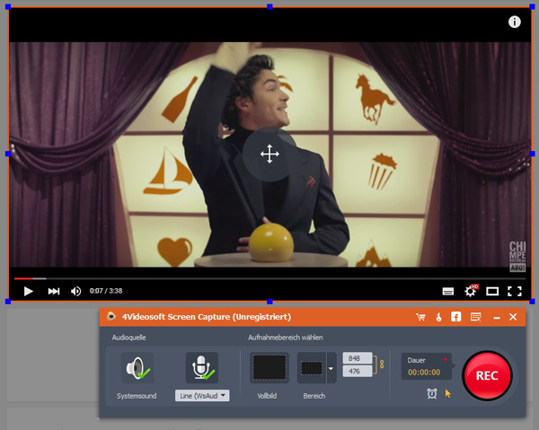539x430 pixels.
Task: Click the mouse cursor settings icon
Action: click(x=448, y=393)
